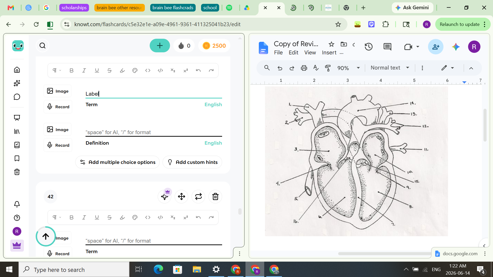Open the checklist sidebar icon

click(x=17, y=145)
